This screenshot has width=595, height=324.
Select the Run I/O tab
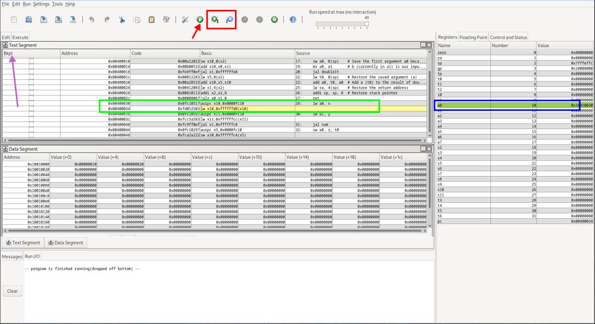pos(32,257)
